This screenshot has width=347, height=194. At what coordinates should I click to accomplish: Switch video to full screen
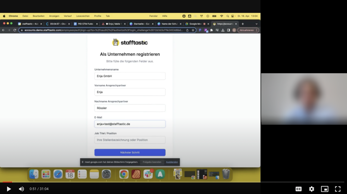point(338,189)
